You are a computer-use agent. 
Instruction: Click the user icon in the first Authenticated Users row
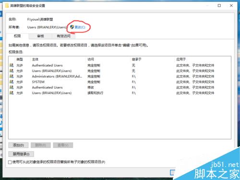coord(12,65)
